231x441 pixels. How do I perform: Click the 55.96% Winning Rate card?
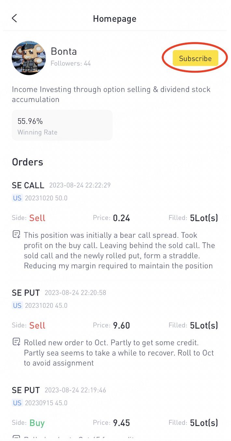pos(62,125)
